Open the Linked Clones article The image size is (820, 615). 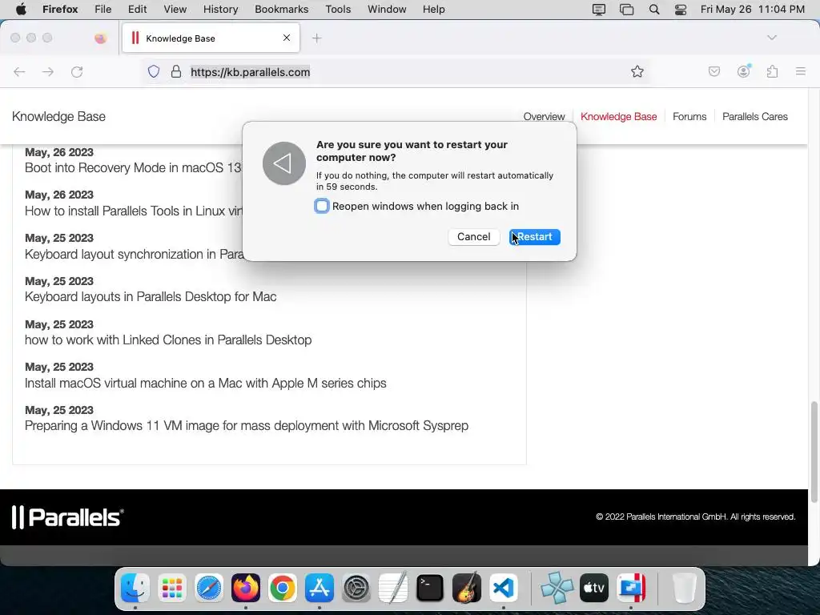pos(168,340)
